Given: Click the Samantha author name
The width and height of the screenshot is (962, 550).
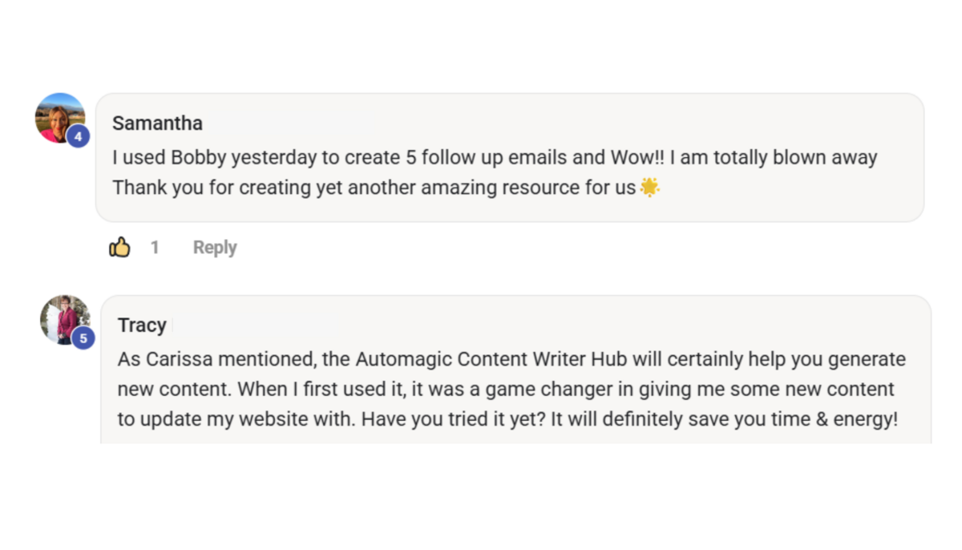Looking at the screenshot, I should (x=157, y=123).
